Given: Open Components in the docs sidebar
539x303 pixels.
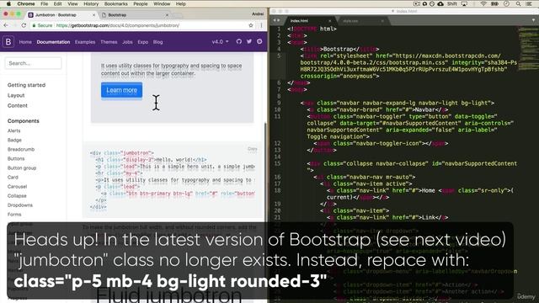Looking at the screenshot, I should (x=24, y=121).
